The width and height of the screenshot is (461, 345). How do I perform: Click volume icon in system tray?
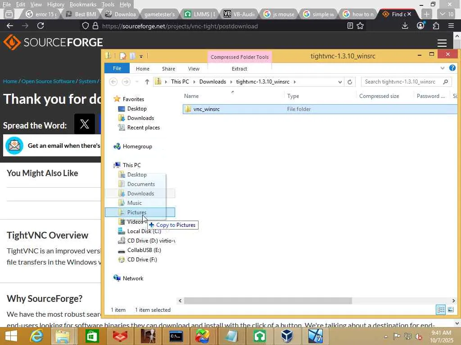point(419,336)
